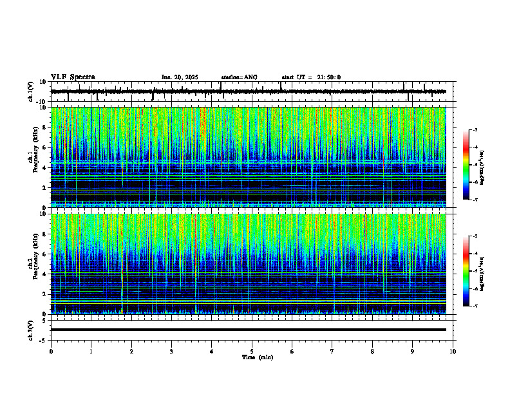Click the 6 kHz tick on ch.1 spectrogram
Viewport: 510px width, 394px height.
45,147
